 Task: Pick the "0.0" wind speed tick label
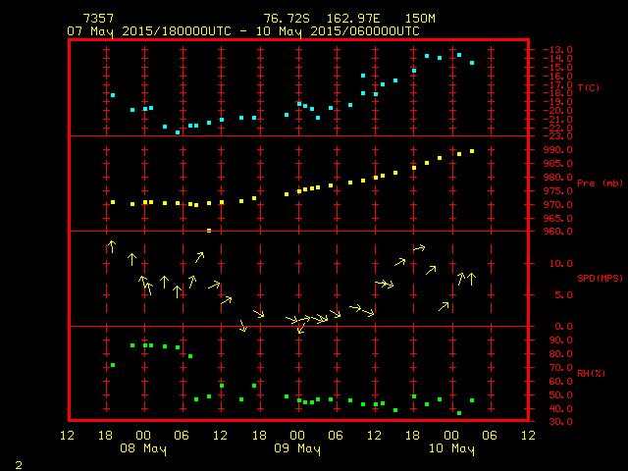pos(563,327)
